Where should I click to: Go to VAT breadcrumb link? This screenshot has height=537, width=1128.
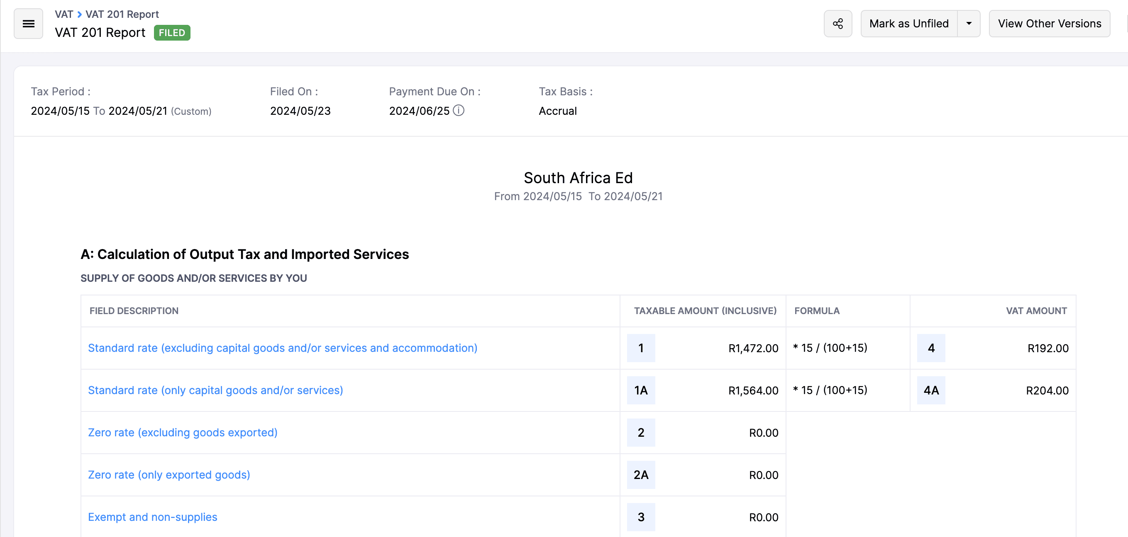coord(64,15)
